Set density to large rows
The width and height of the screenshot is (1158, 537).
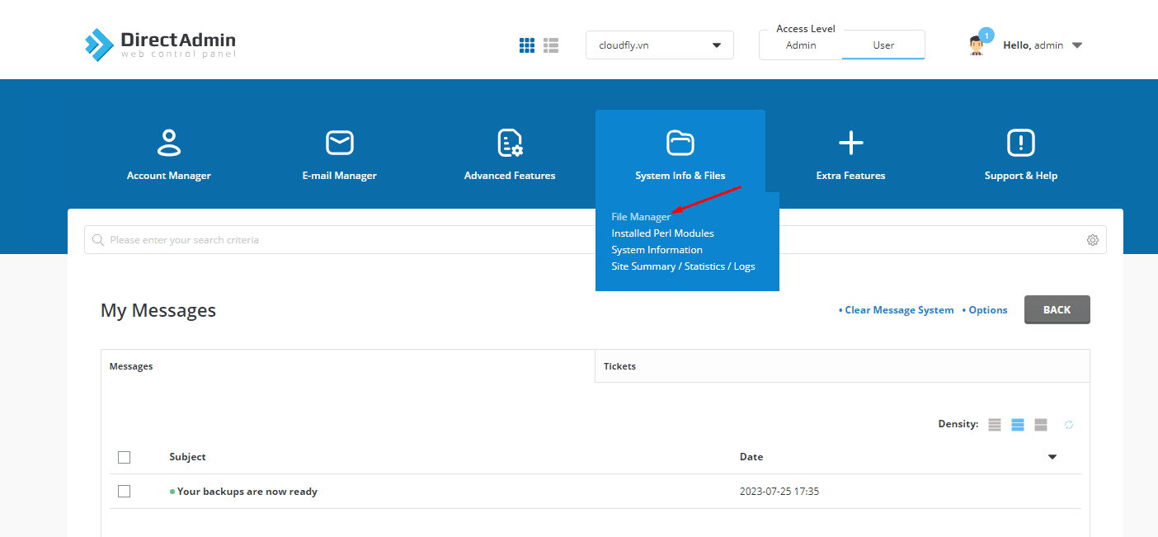point(1041,425)
